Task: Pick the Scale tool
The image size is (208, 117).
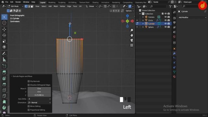Action: 4,41
